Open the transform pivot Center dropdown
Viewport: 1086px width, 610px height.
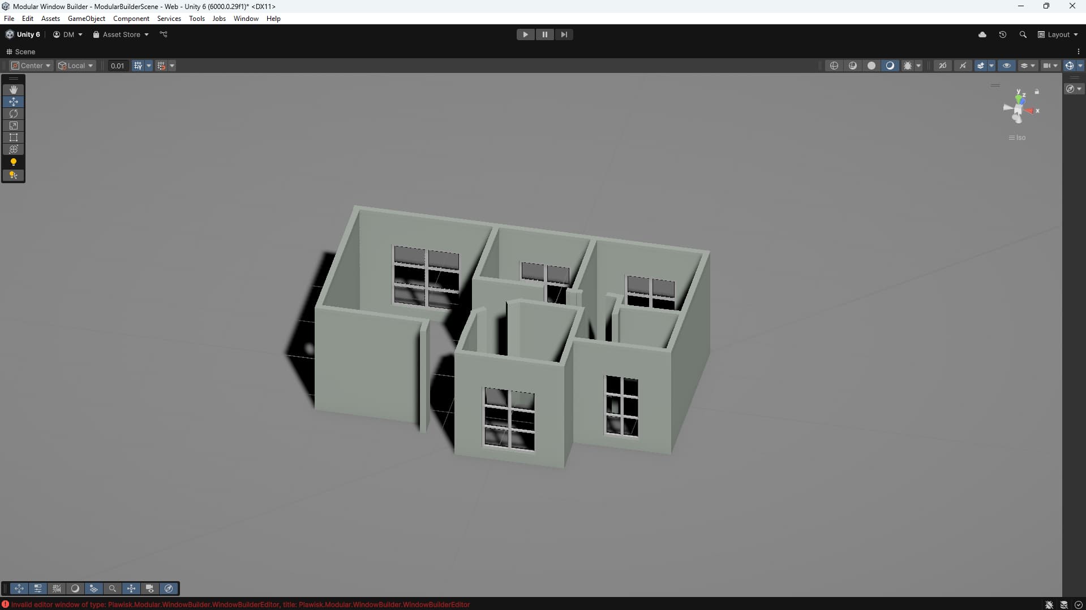(x=31, y=66)
